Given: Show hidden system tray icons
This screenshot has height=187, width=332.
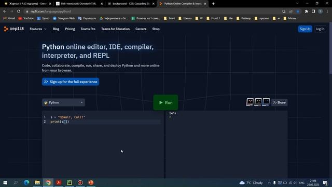Looking at the screenshot, I should [x=269, y=182].
